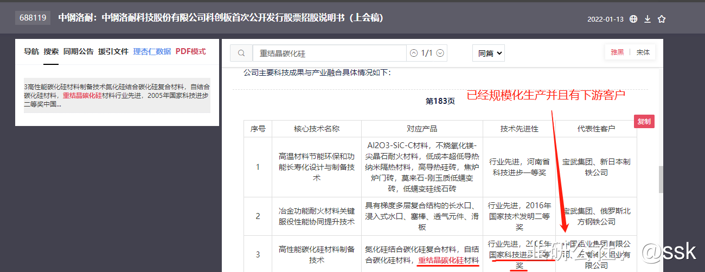Select the 搜索 tab
The height and width of the screenshot is (272, 705).
pos(51,51)
